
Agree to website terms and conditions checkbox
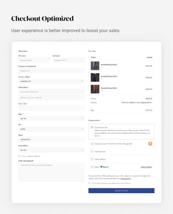pyautogui.click(x=89, y=183)
